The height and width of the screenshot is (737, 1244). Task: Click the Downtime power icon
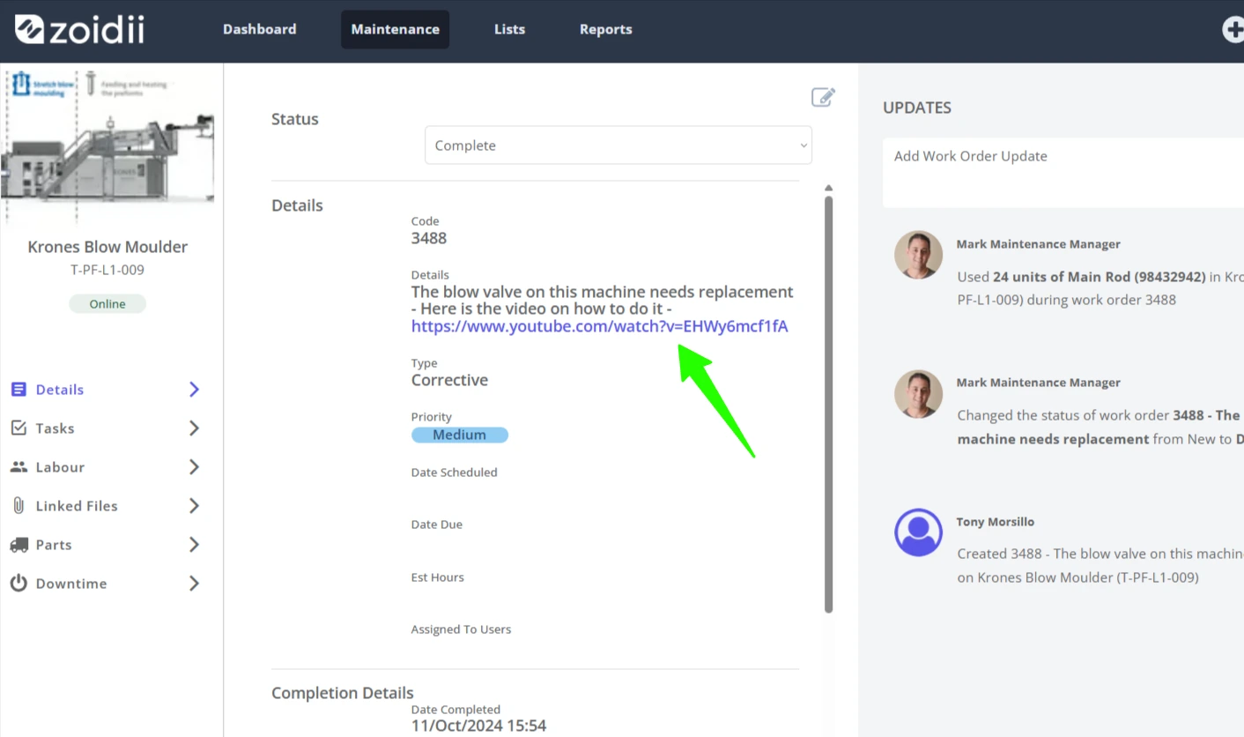pos(19,584)
